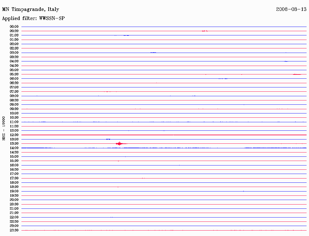Screen dimensions: 309x236
Task: Click the blue blip on 03:00 trace center
Action: 153,53
